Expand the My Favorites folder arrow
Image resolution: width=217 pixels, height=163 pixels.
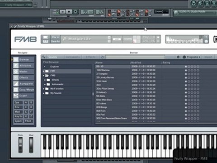pyautogui.click(x=43, y=89)
